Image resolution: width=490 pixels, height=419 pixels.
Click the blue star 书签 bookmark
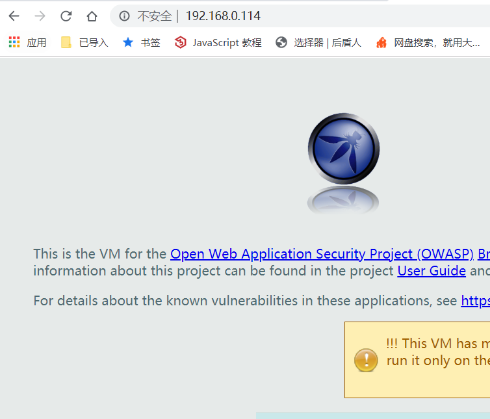coord(141,42)
